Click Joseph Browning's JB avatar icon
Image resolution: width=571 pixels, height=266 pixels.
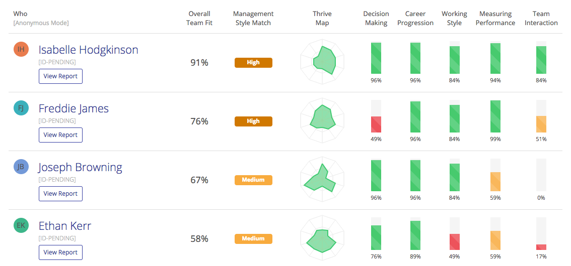pyautogui.click(x=21, y=167)
